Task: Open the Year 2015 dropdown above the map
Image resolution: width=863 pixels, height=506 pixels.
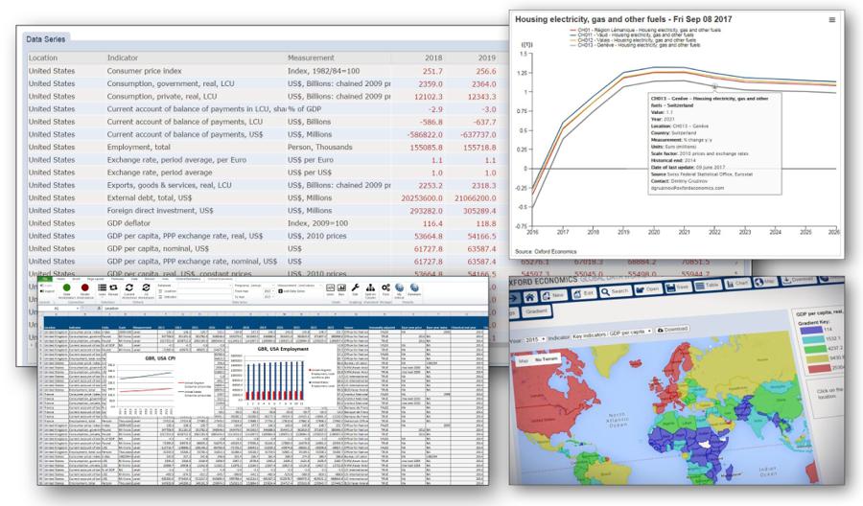Action: [534, 339]
